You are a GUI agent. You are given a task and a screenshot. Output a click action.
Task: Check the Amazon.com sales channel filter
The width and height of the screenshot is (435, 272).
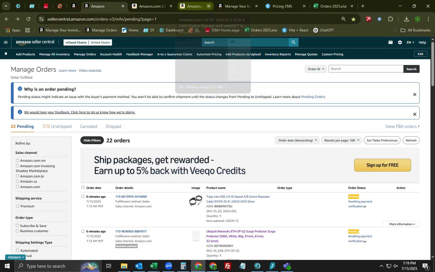point(18,186)
